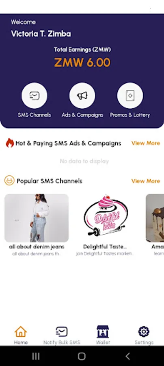Open the Delightful Taste channel logo

click(105, 218)
